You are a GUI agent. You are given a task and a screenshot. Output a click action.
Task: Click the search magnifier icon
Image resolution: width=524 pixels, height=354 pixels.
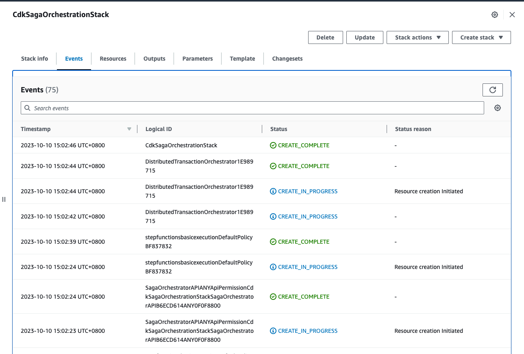pyautogui.click(x=27, y=108)
